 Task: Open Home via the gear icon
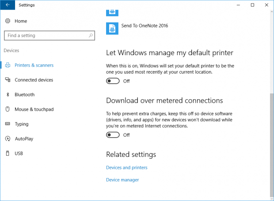coord(8,21)
